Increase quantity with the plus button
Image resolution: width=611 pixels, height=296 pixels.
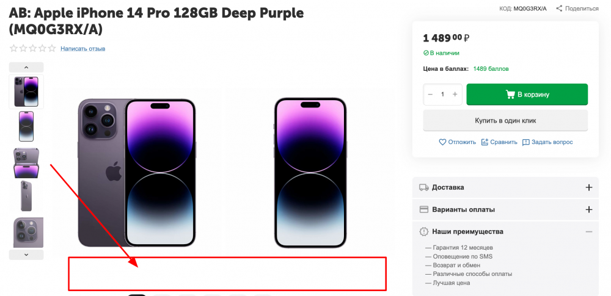(x=455, y=95)
